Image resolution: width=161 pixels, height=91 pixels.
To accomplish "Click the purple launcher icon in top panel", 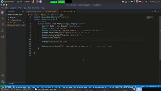I will (x=41, y=2).
